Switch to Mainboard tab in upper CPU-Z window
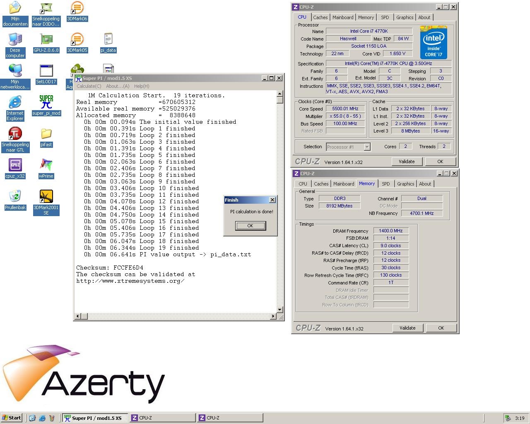The width and height of the screenshot is (530, 424). click(x=343, y=17)
